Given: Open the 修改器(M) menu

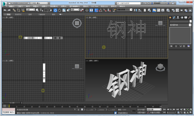Looking at the screenshot, I should 54,6.
